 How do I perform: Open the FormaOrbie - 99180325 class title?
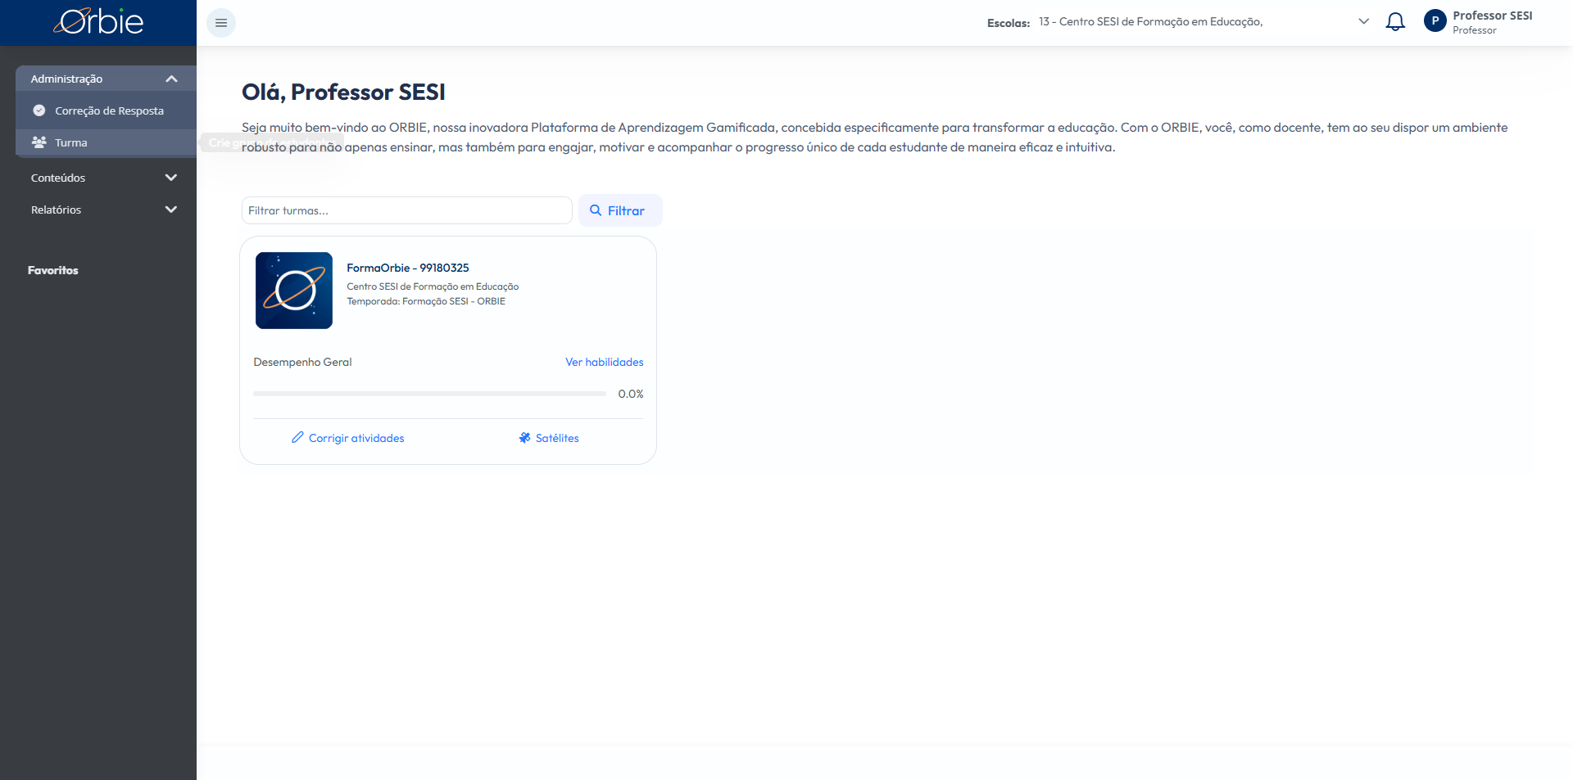coord(408,268)
